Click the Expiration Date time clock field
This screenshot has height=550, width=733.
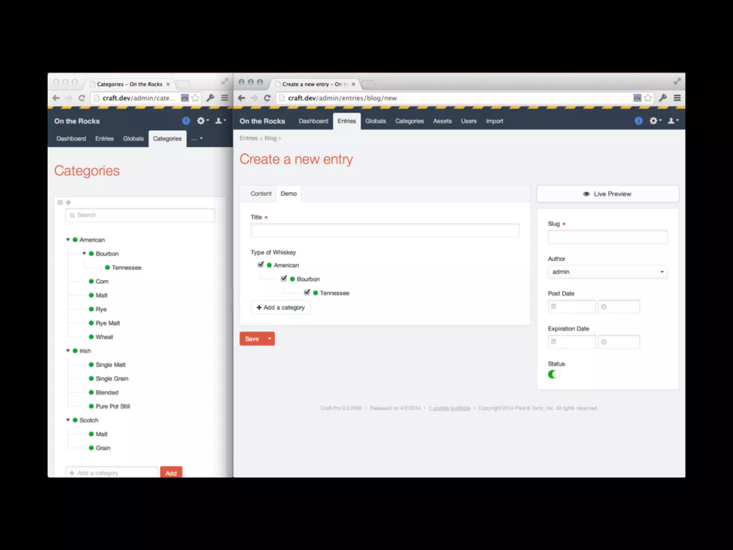pyautogui.click(x=618, y=342)
